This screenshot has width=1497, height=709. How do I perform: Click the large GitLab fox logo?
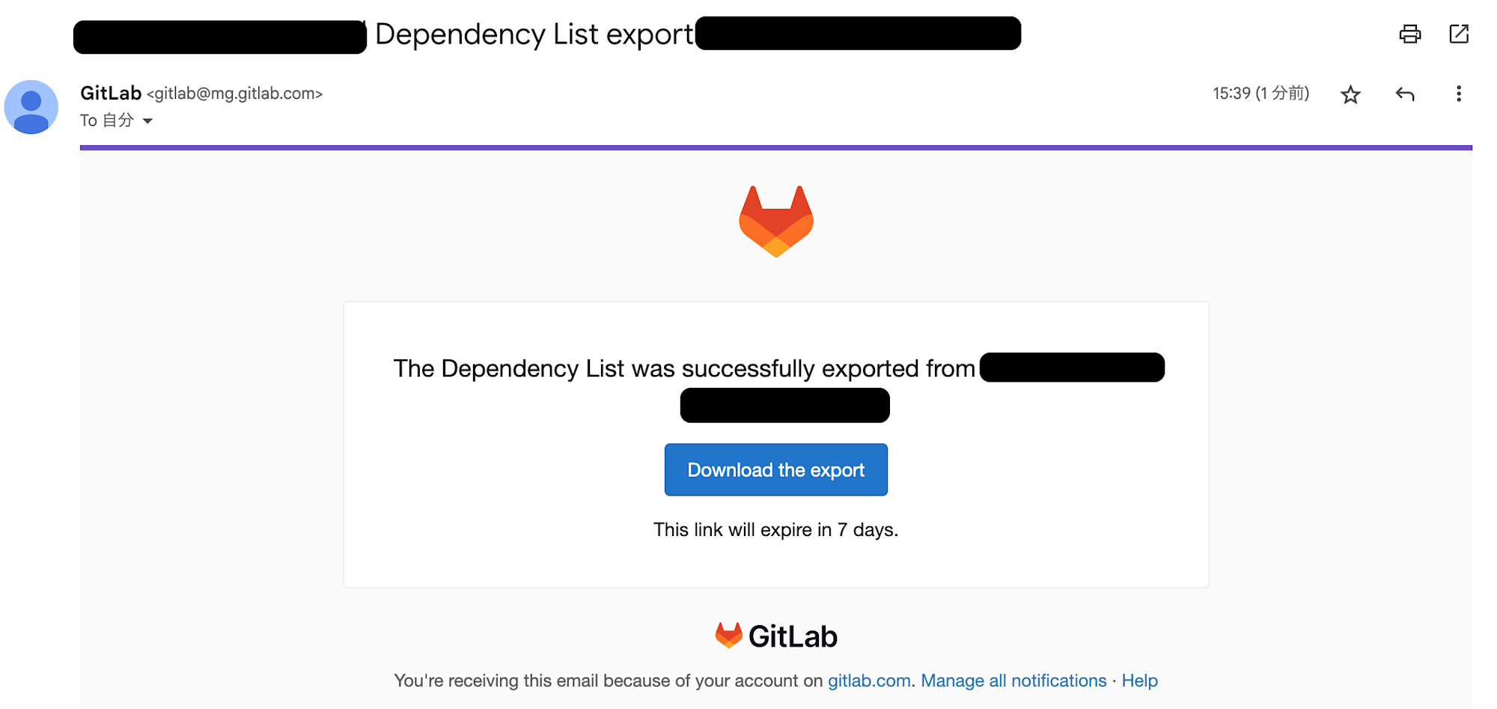pos(775,221)
